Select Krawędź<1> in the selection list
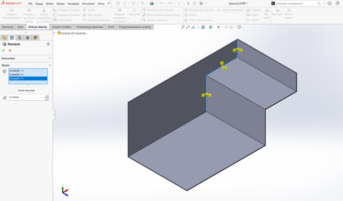 coord(28,71)
